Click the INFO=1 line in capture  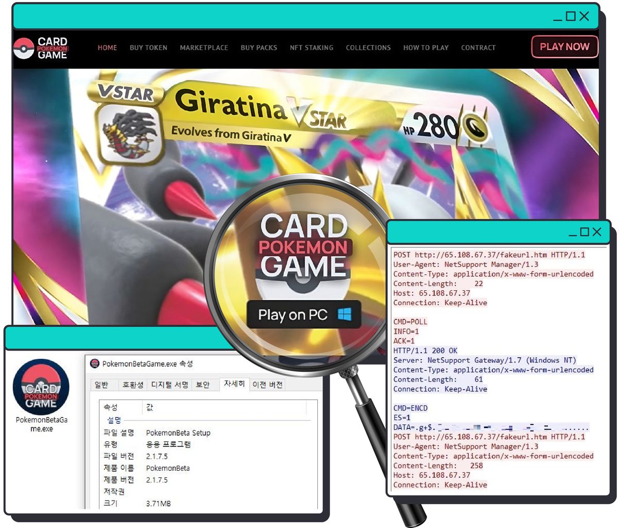406,332
